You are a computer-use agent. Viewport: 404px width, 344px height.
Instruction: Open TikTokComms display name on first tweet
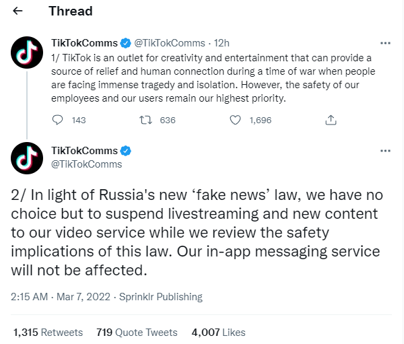point(84,44)
